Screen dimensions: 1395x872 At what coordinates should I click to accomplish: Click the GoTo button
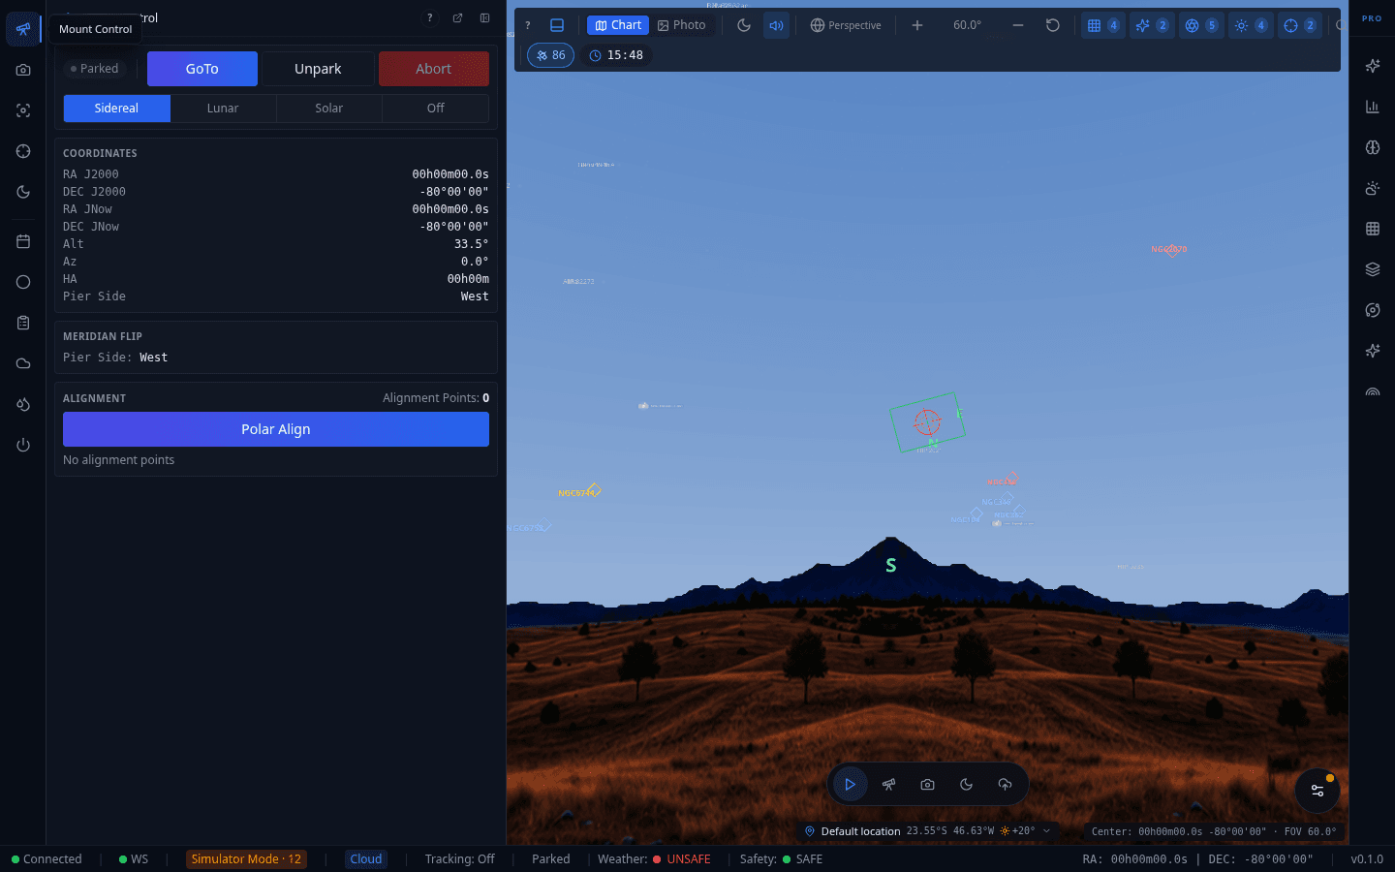pyautogui.click(x=202, y=69)
